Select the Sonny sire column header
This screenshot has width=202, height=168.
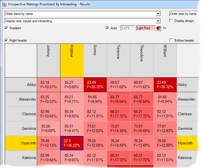95,61
